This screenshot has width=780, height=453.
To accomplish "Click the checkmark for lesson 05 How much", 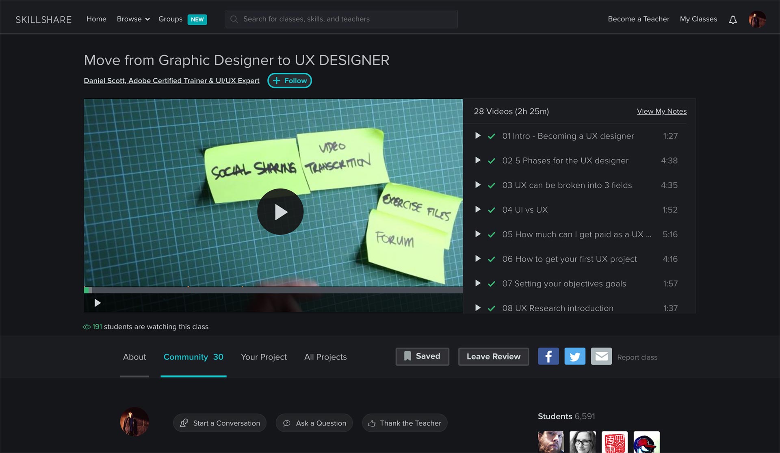I will point(492,234).
